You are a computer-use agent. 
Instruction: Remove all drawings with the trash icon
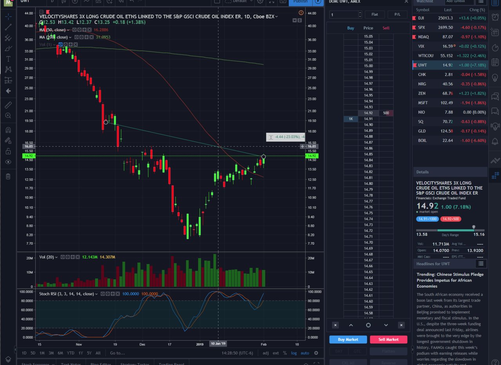(x=8, y=176)
